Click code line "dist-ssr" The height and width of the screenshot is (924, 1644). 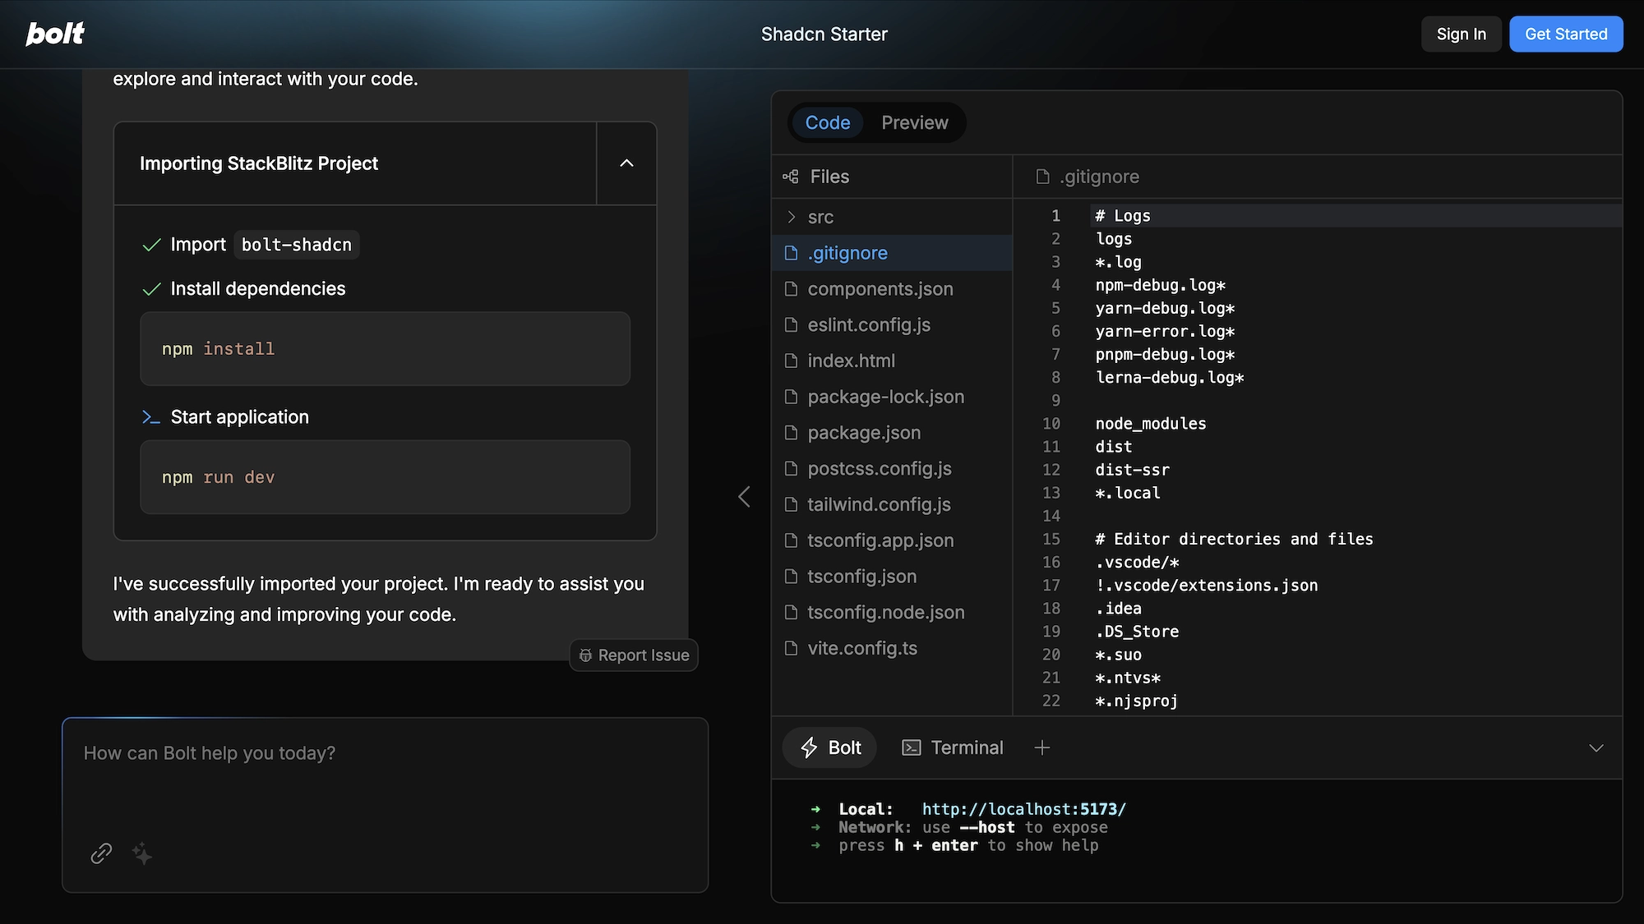1132,470
